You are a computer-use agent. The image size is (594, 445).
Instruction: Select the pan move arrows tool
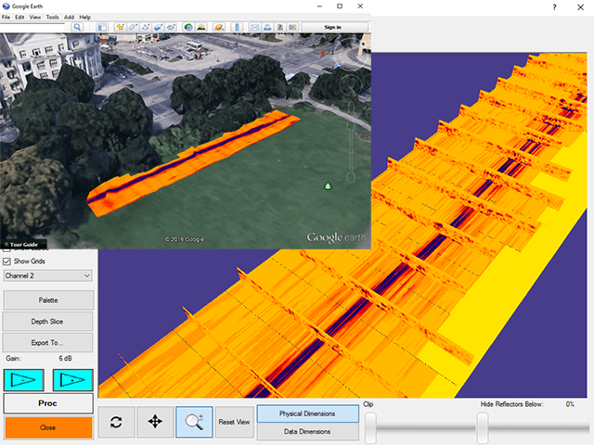[155, 422]
